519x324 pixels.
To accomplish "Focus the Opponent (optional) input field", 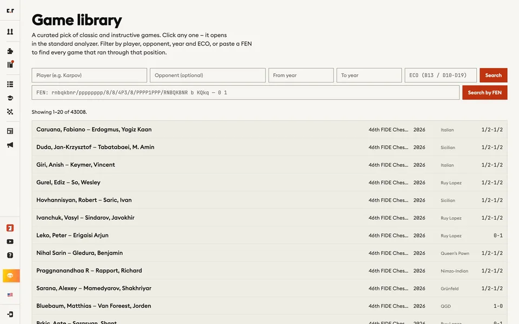I will [x=208, y=76].
